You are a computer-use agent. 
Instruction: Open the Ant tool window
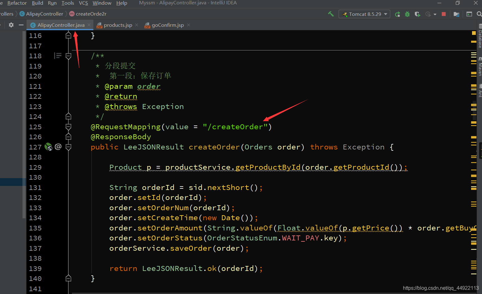click(480, 91)
